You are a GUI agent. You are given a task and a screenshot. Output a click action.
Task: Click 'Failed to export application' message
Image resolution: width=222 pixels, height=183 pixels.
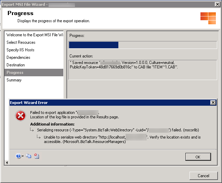[x=65, y=113]
